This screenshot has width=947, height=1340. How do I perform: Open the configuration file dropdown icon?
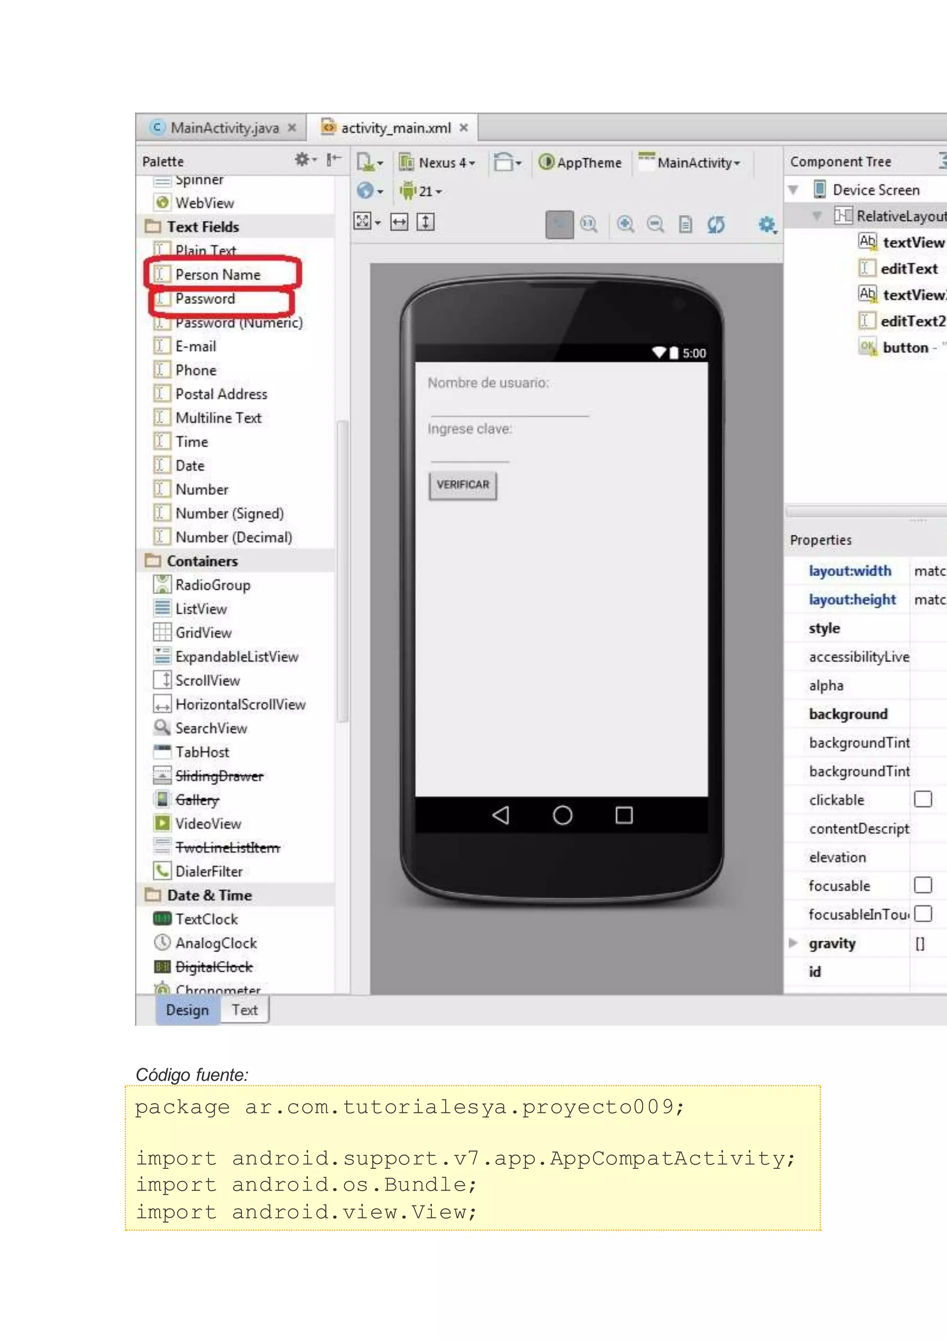tap(370, 162)
